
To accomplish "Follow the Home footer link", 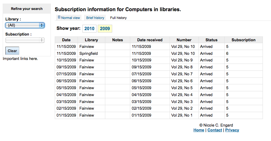I will click(199, 130).
